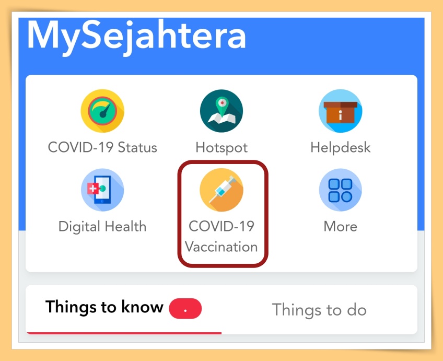Launch the Digital Health phone icon
This screenshot has height=361, width=443.
click(102, 190)
